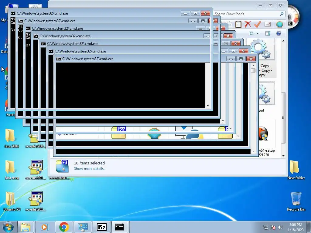Select the gear file whose label ends in oot
The image size is (311, 233).
266,97
